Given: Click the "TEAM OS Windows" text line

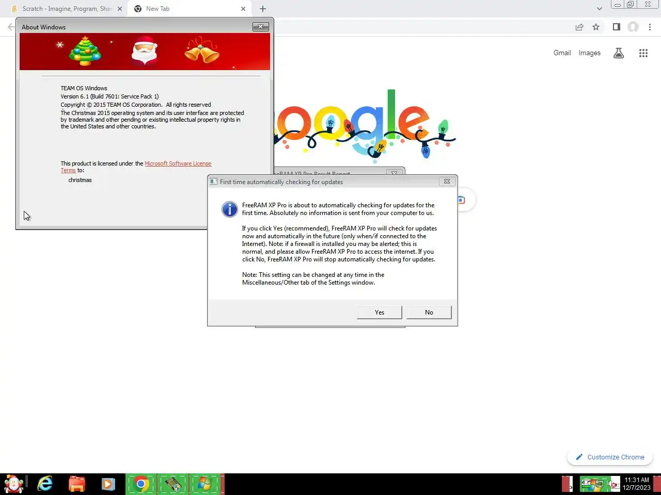Looking at the screenshot, I should [84, 88].
